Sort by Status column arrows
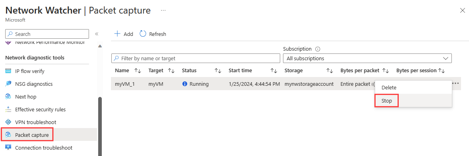 [218, 71]
